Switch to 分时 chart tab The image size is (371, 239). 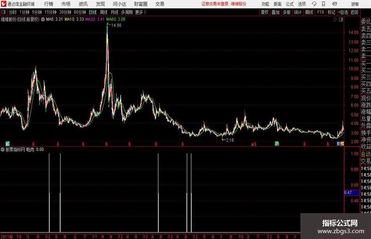[13, 12]
